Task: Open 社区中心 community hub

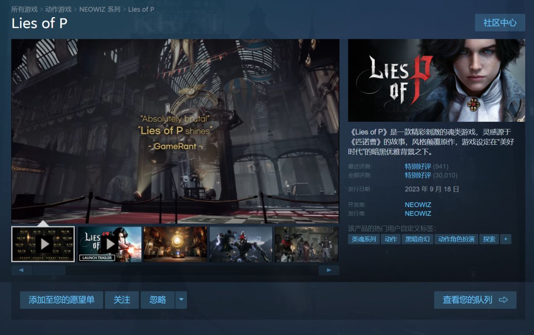Action: [500, 23]
